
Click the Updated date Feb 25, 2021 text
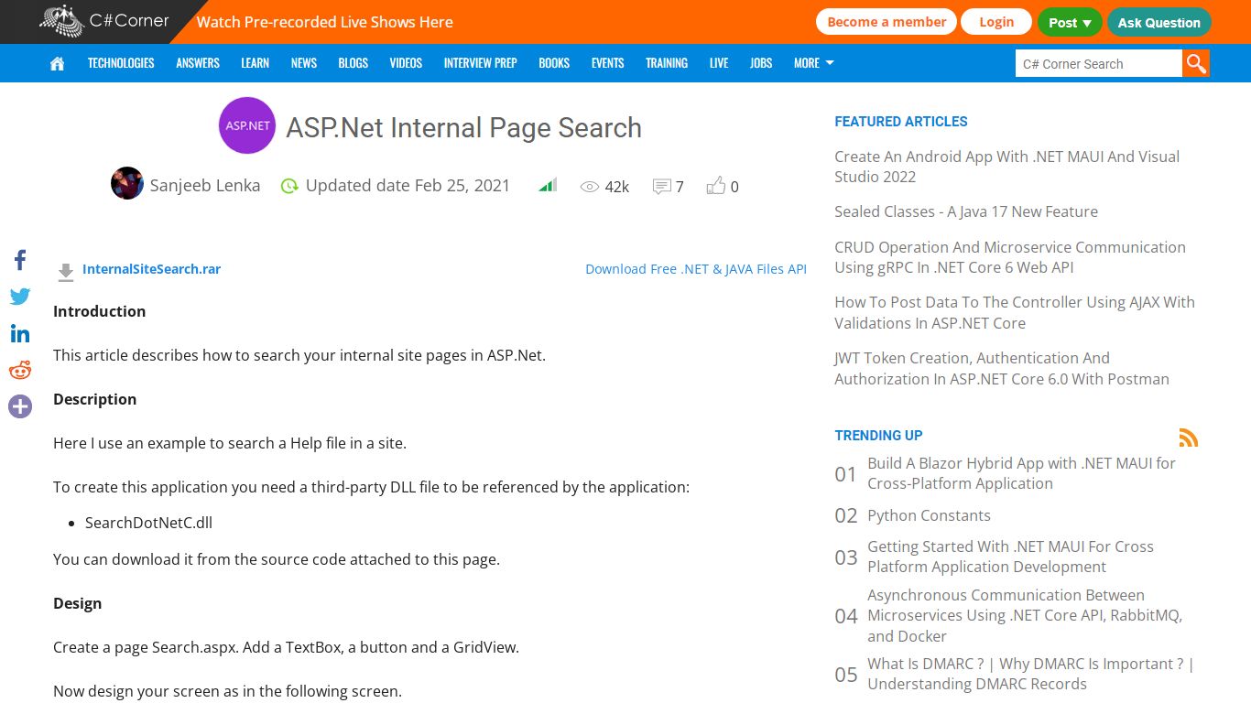(x=408, y=186)
